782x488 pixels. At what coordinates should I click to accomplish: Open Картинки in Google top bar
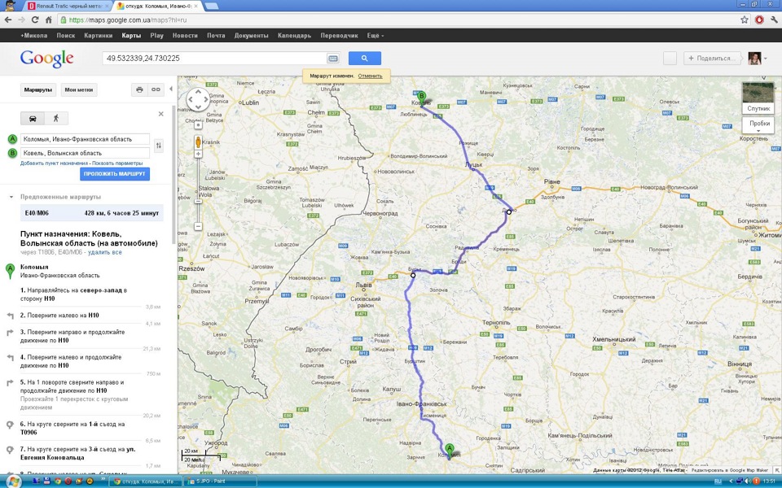tap(99, 35)
